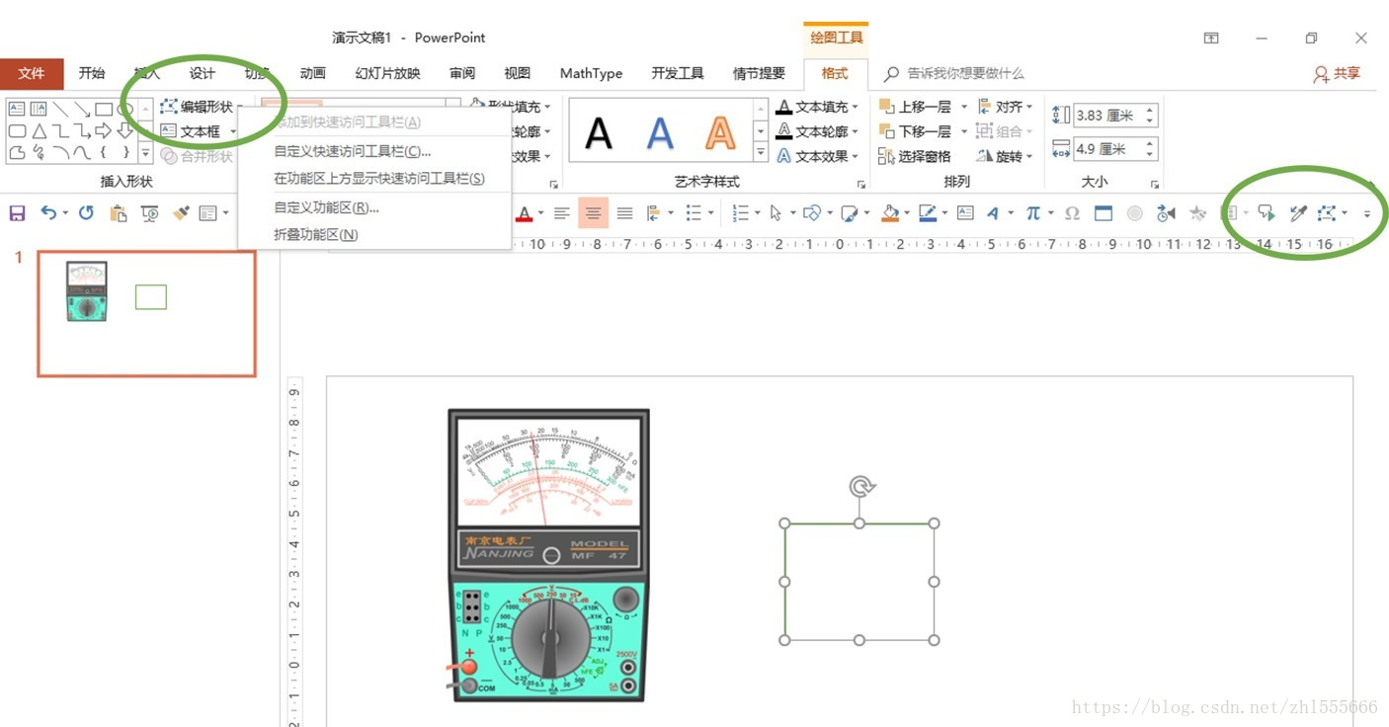Pick the rounded rectangle shape in gallery
This screenshot has width=1389, height=727.
pos(17,130)
